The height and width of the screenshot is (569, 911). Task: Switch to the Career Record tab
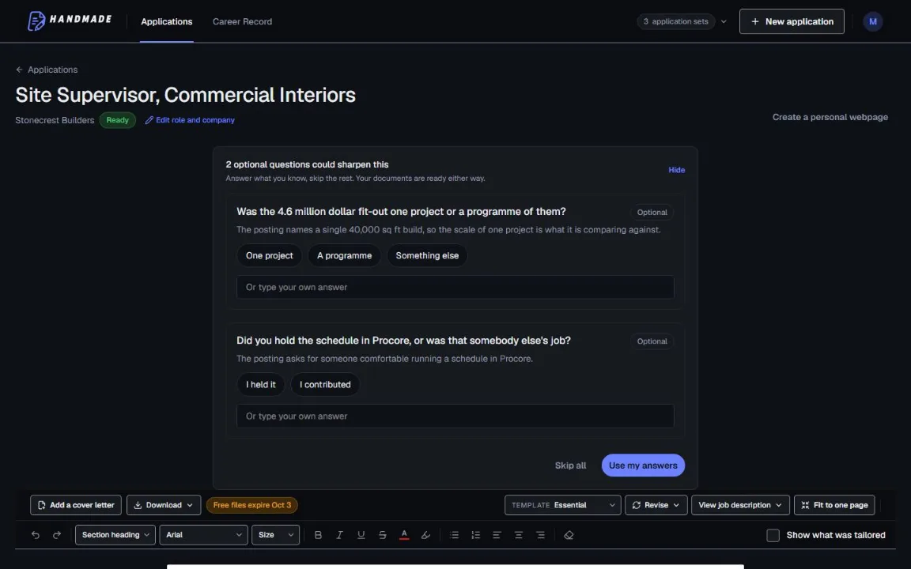[x=242, y=21]
